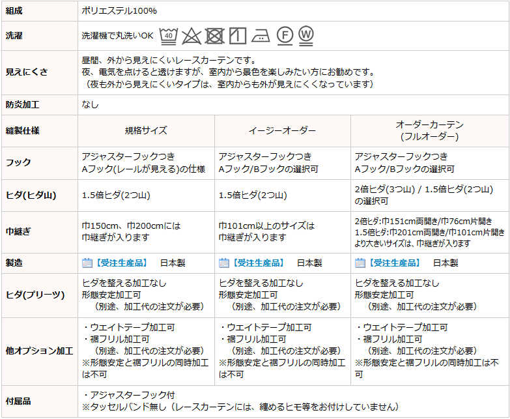Click the crossed-out triangle no-bleach symbol

click(x=191, y=35)
